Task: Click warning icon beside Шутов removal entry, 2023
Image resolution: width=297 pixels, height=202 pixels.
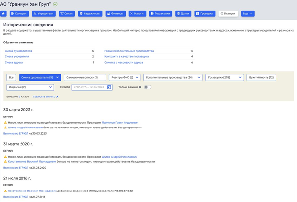Action: (x=5, y=128)
